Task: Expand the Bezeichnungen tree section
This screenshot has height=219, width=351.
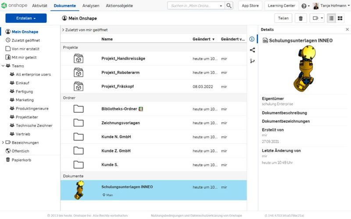Action: click(x=3, y=142)
